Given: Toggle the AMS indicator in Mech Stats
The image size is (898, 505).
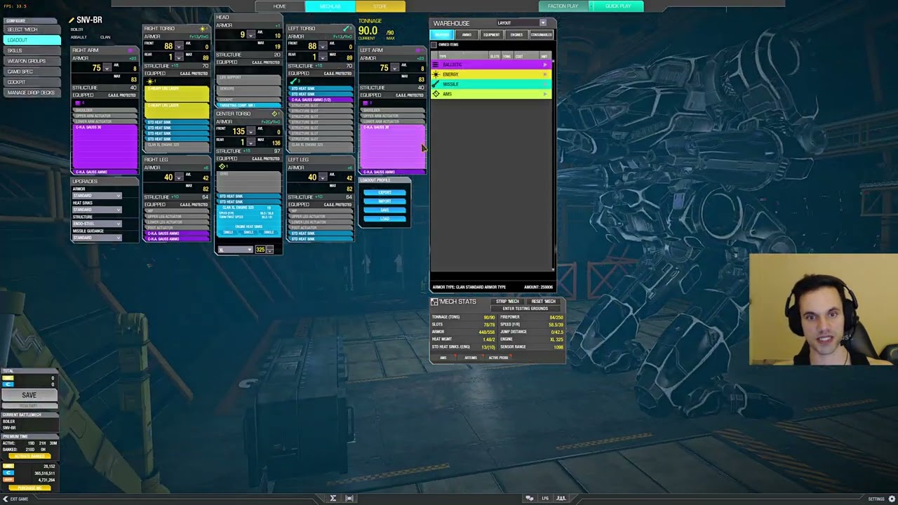Looking at the screenshot, I should pos(443,358).
